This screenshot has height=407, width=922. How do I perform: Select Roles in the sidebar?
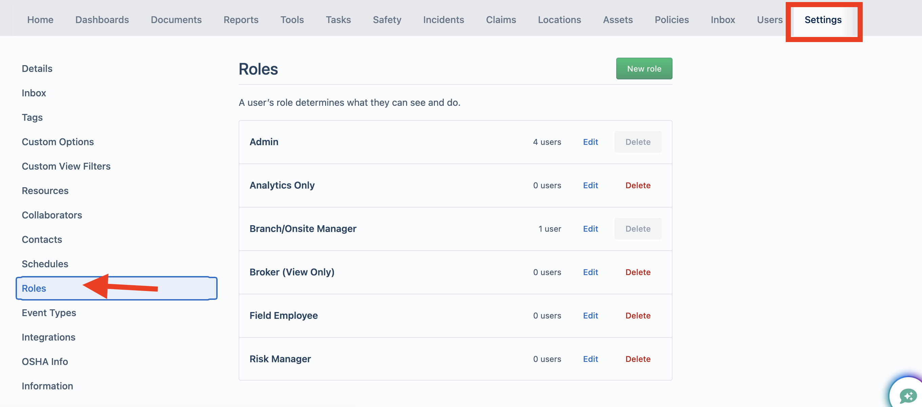click(116, 288)
